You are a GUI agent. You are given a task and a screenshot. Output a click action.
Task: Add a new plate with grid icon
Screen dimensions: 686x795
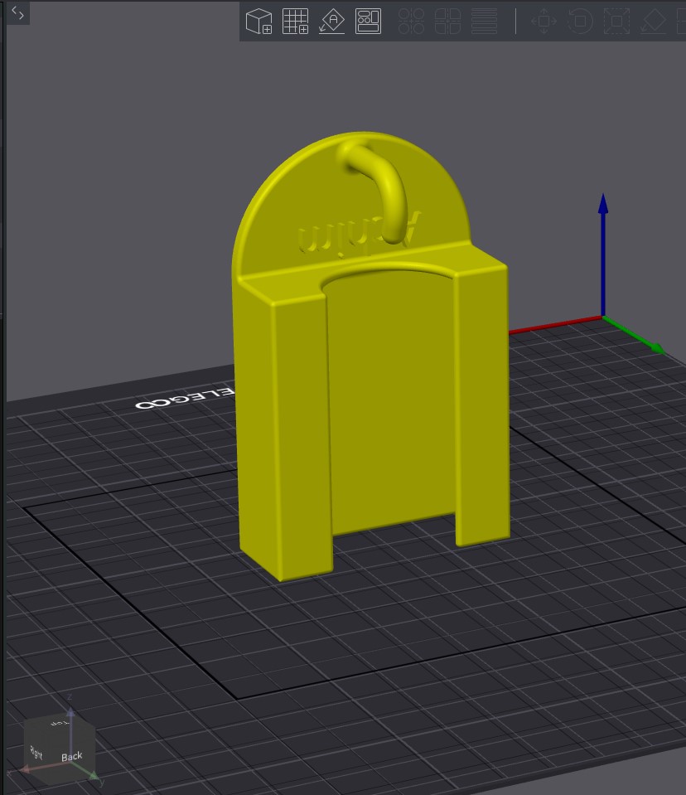click(x=296, y=22)
